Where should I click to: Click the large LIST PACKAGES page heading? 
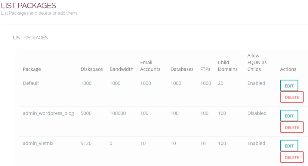tap(29, 5)
